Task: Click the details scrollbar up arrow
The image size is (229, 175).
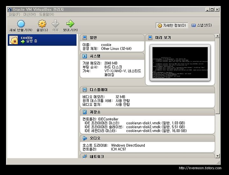Action: [x=218, y=36]
